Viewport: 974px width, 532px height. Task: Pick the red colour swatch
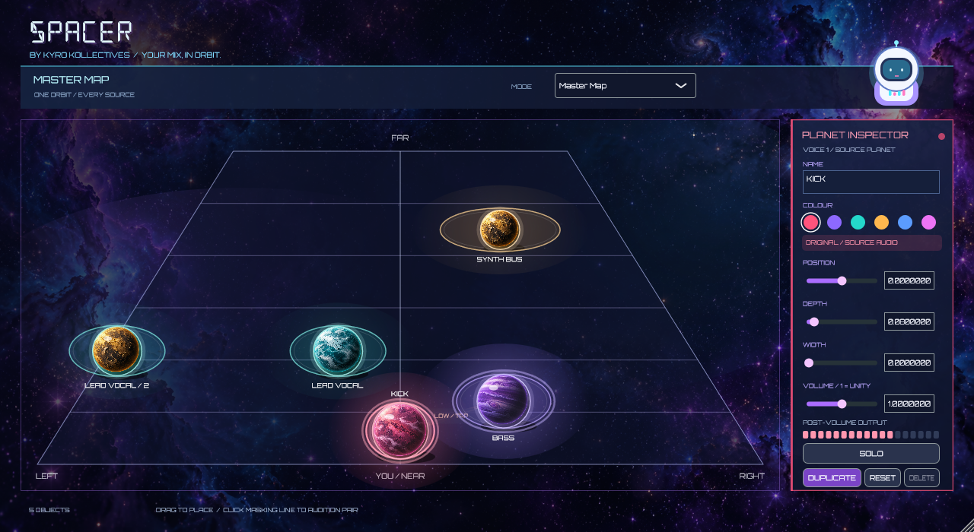(x=810, y=223)
